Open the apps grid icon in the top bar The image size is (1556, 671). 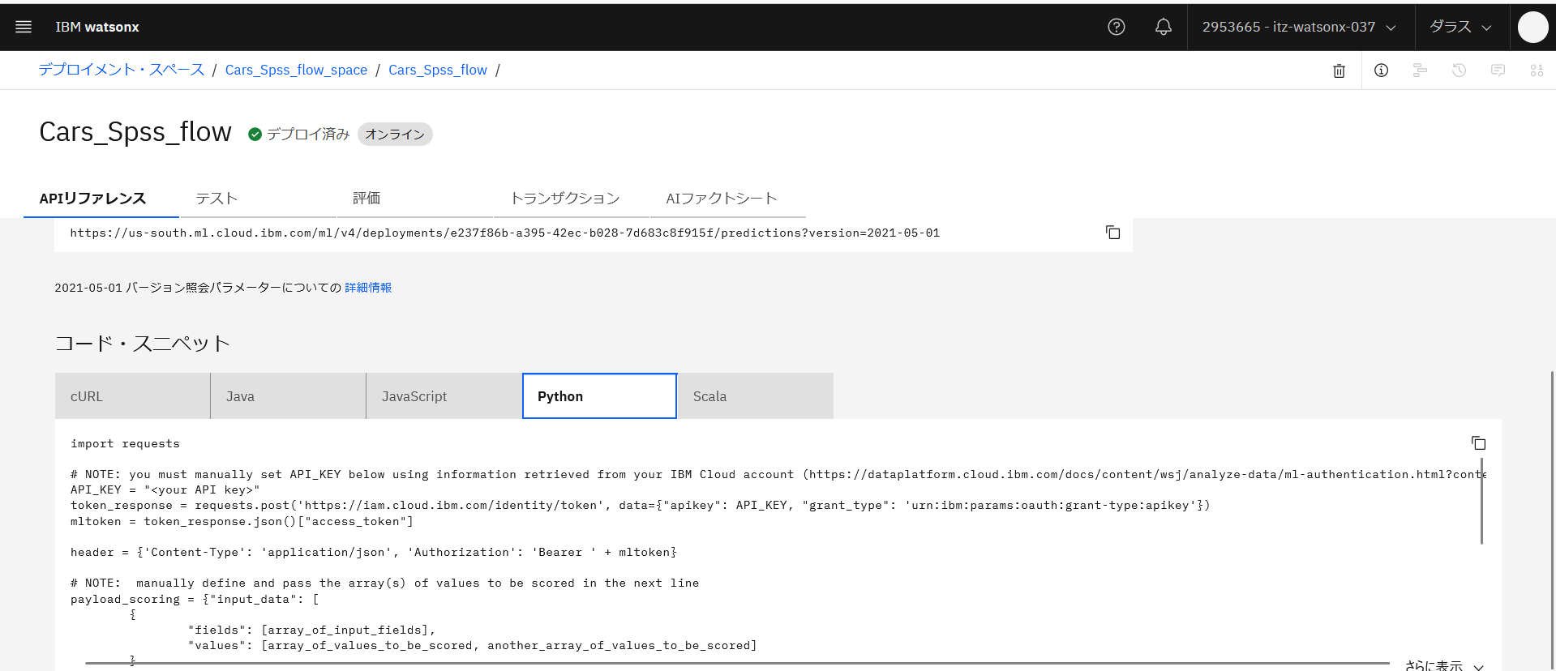point(1537,71)
